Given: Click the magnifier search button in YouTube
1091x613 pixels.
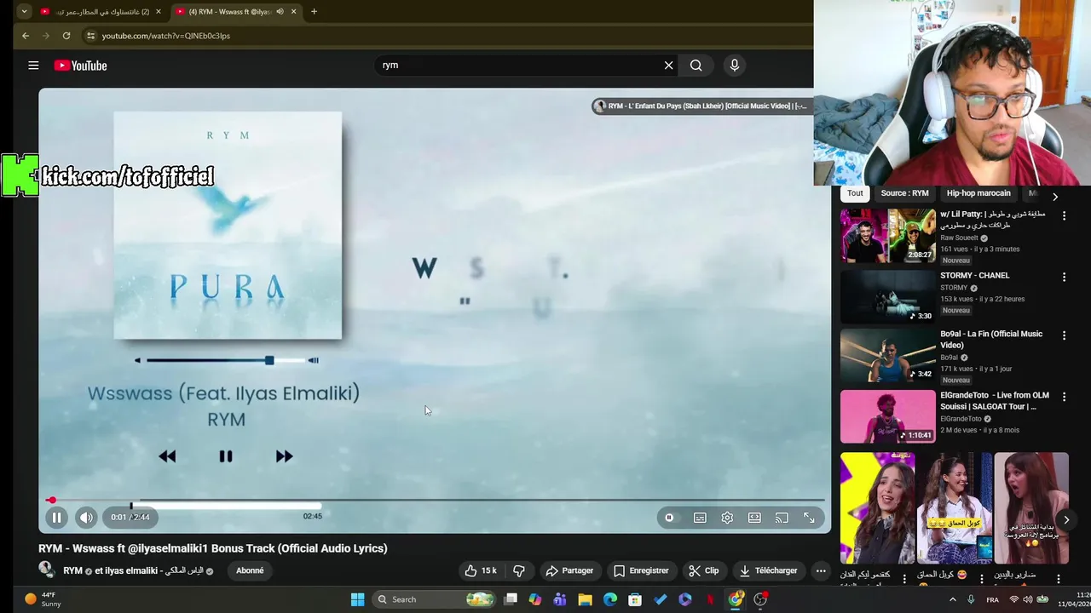Looking at the screenshot, I should (696, 66).
